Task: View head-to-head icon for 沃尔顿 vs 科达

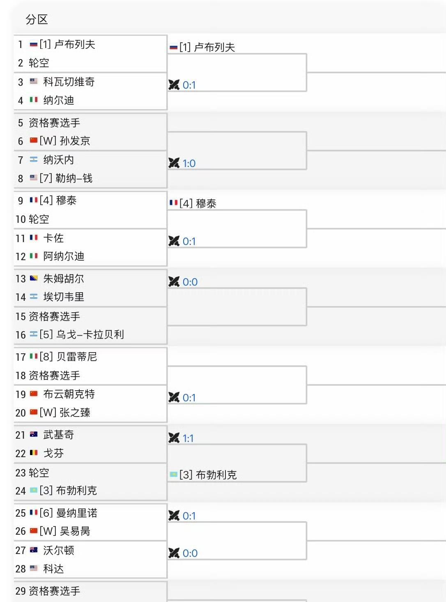Action: pyautogui.click(x=174, y=553)
